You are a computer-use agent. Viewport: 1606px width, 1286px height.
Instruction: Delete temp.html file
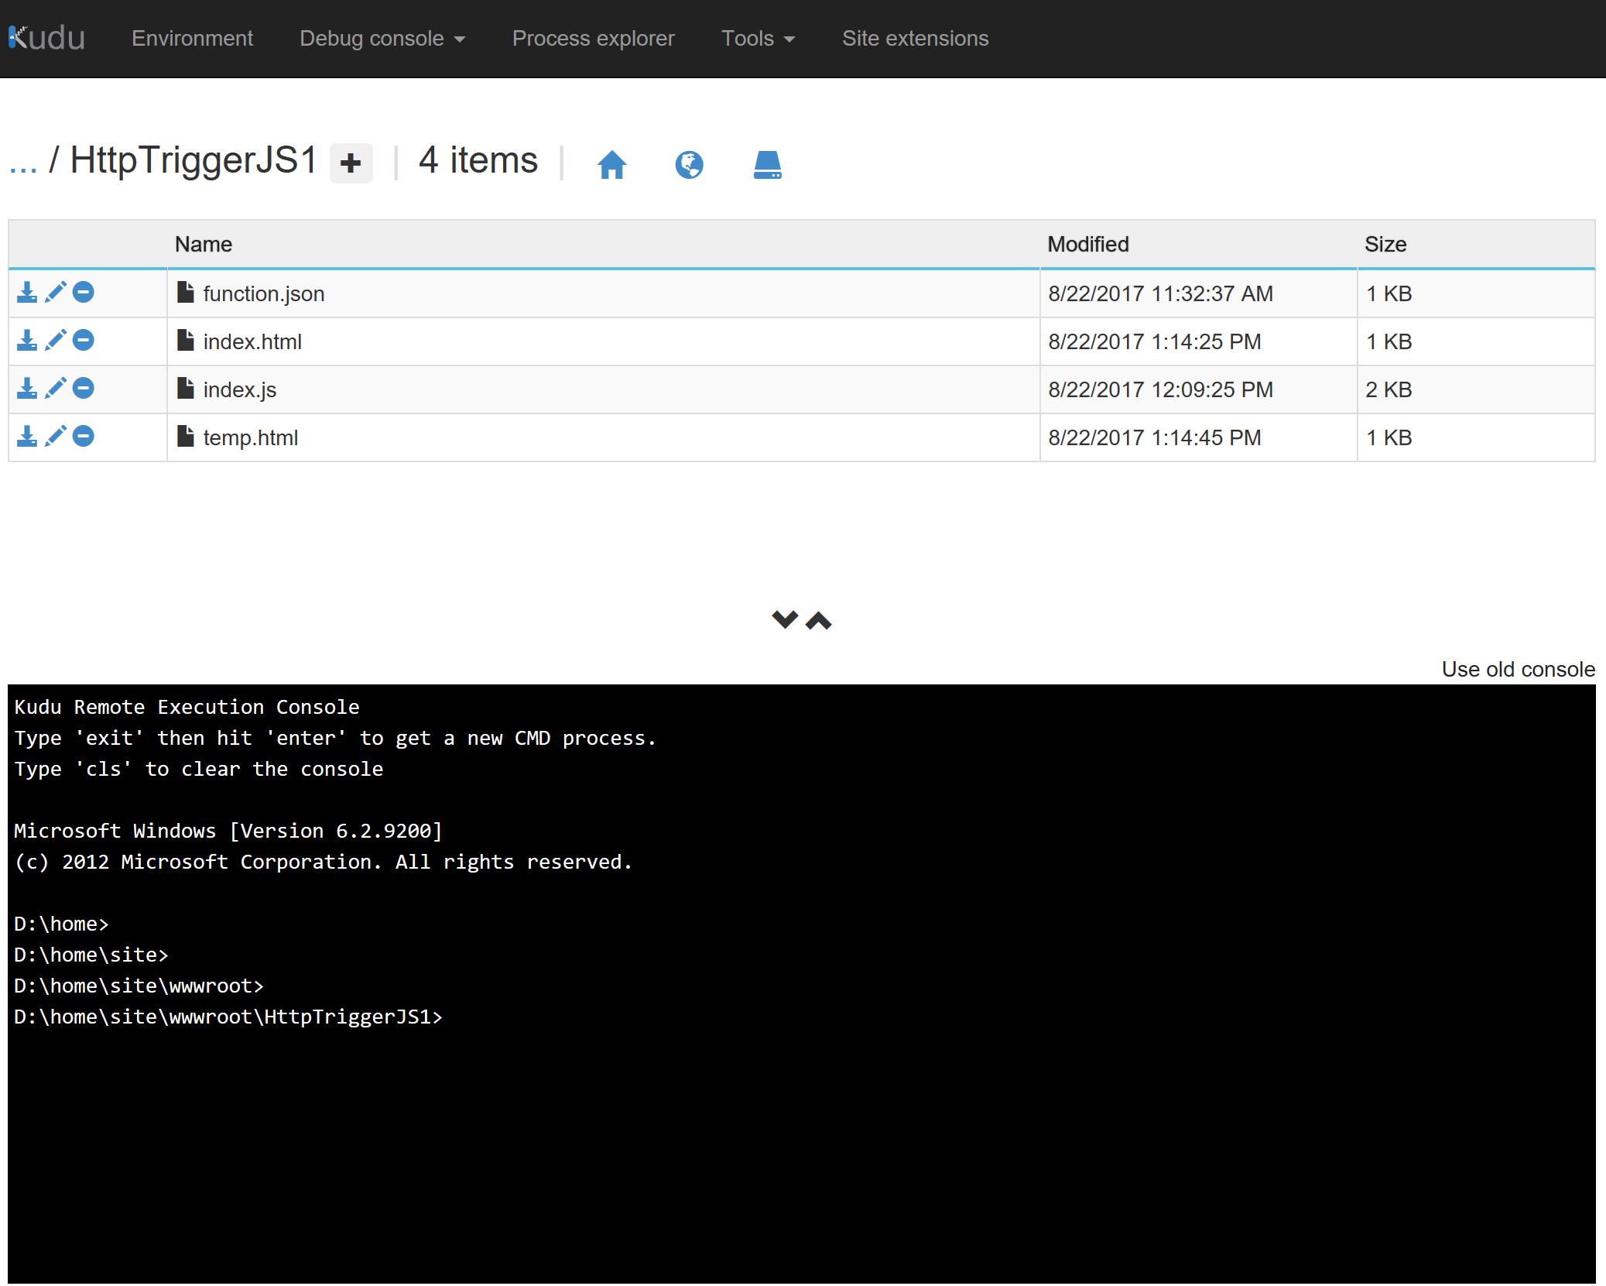(84, 436)
